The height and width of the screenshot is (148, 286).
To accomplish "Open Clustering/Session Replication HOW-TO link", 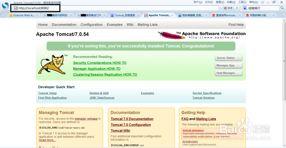I will click(x=105, y=75).
